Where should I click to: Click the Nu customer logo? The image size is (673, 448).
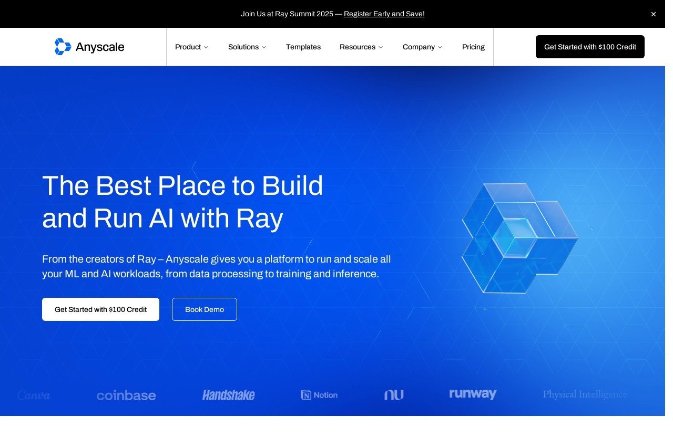click(x=394, y=395)
